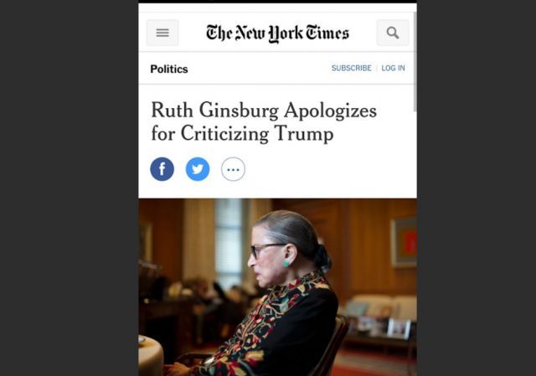Share the article on Twitter
536x376 pixels.
(x=198, y=169)
